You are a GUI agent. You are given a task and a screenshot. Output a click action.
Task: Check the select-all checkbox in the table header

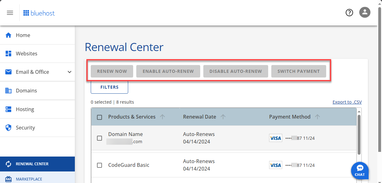(x=99, y=117)
